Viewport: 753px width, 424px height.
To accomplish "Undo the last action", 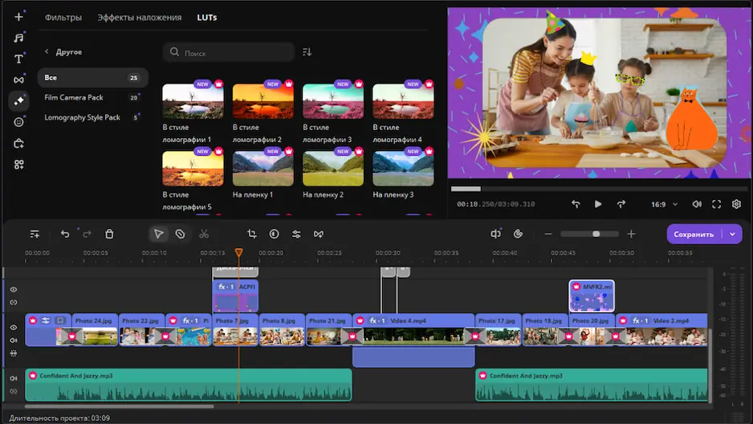I will tap(65, 234).
